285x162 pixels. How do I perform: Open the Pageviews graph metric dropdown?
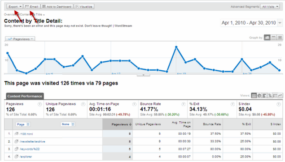pos(20,39)
